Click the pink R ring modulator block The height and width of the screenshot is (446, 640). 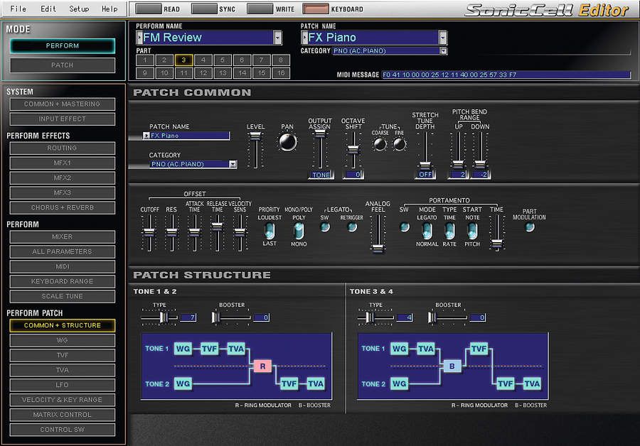[x=262, y=366]
